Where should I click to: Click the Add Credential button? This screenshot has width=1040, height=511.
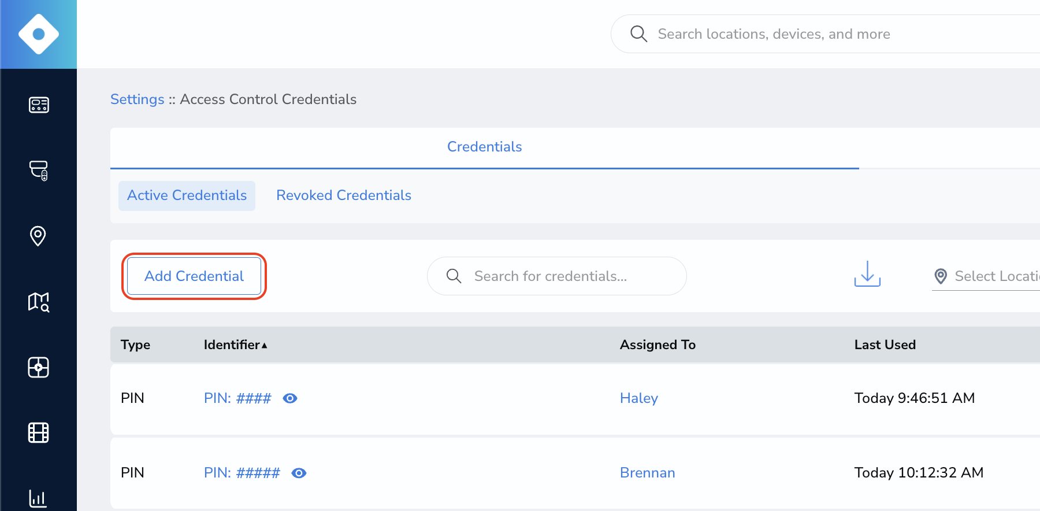point(194,276)
